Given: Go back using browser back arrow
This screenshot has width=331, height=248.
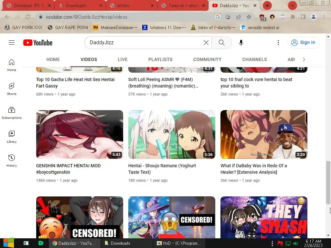Looking at the screenshot, I should tap(7, 17).
